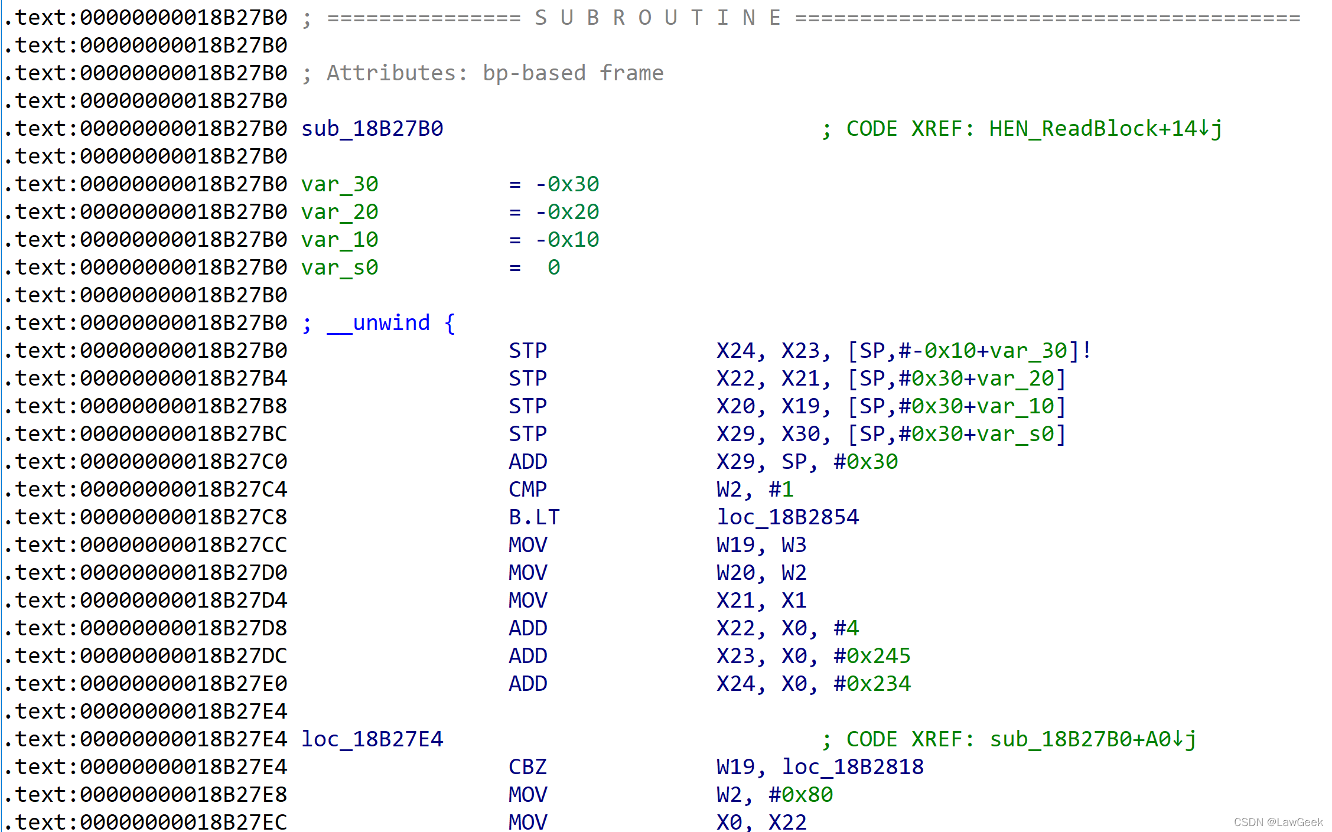Click the #0x245 immediate operand
Viewport: 1332px width, 832px height.
pyautogui.click(x=872, y=656)
